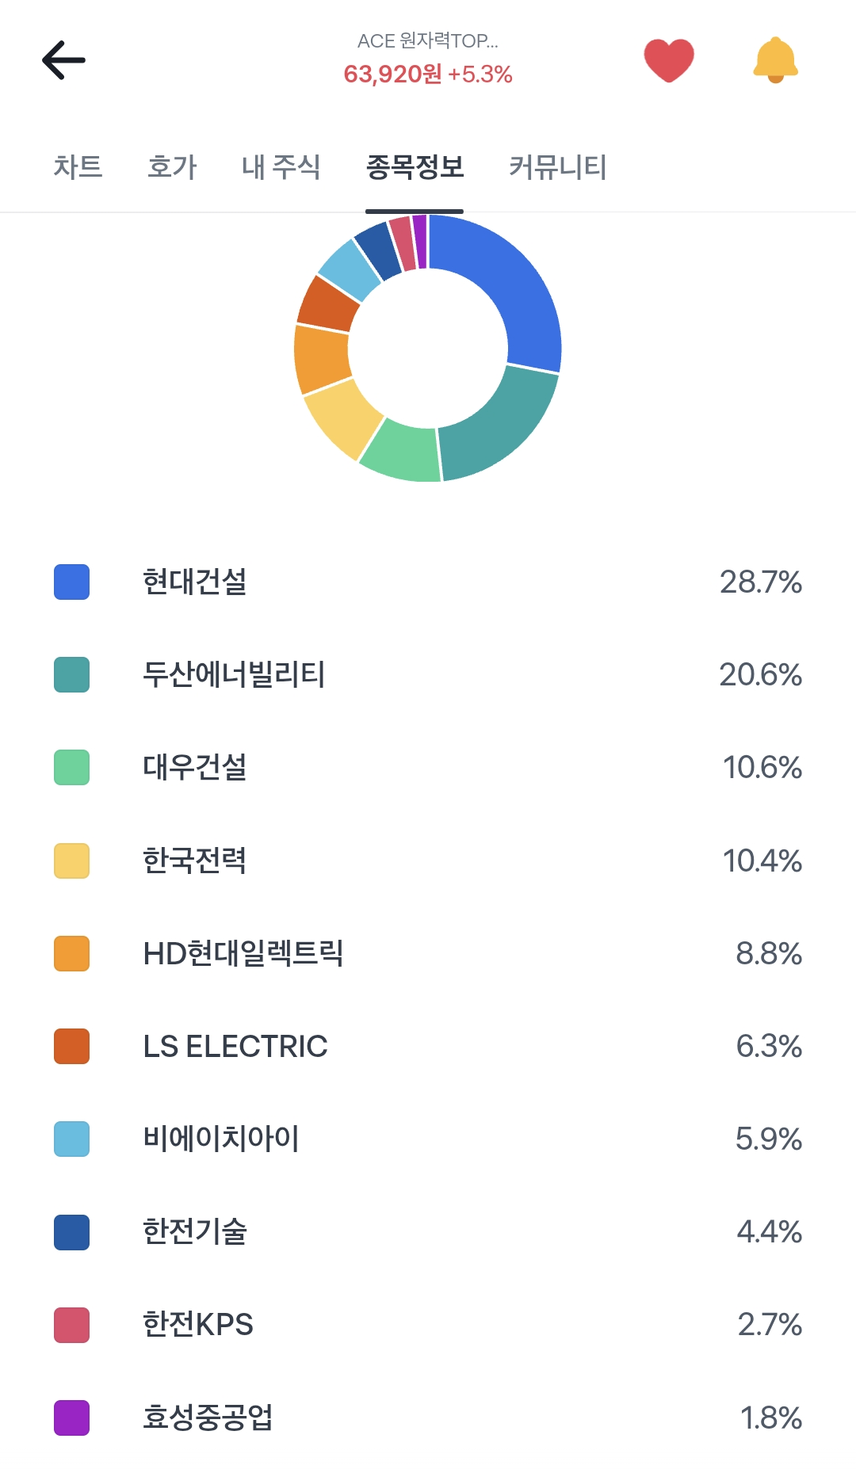Switch to the 차트 tab
The height and width of the screenshot is (1473, 856).
click(x=78, y=167)
